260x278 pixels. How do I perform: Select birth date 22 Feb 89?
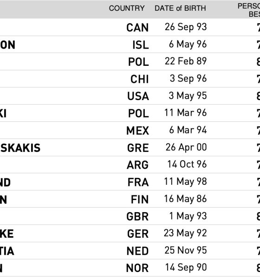[x=186, y=61]
